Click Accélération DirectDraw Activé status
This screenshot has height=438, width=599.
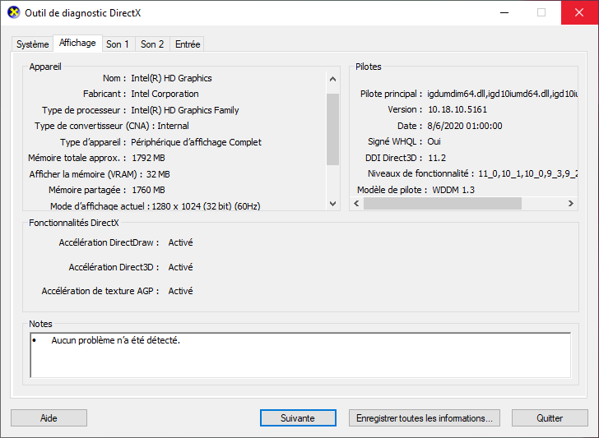pyautogui.click(x=181, y=242)
